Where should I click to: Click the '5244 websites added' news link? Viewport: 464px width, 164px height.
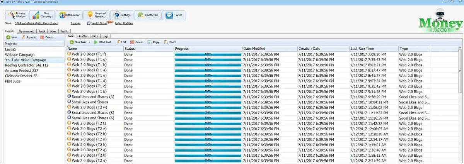tap(36, 23)
